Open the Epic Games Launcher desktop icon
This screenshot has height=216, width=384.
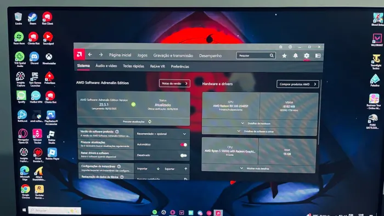click(x=35, y=79)
